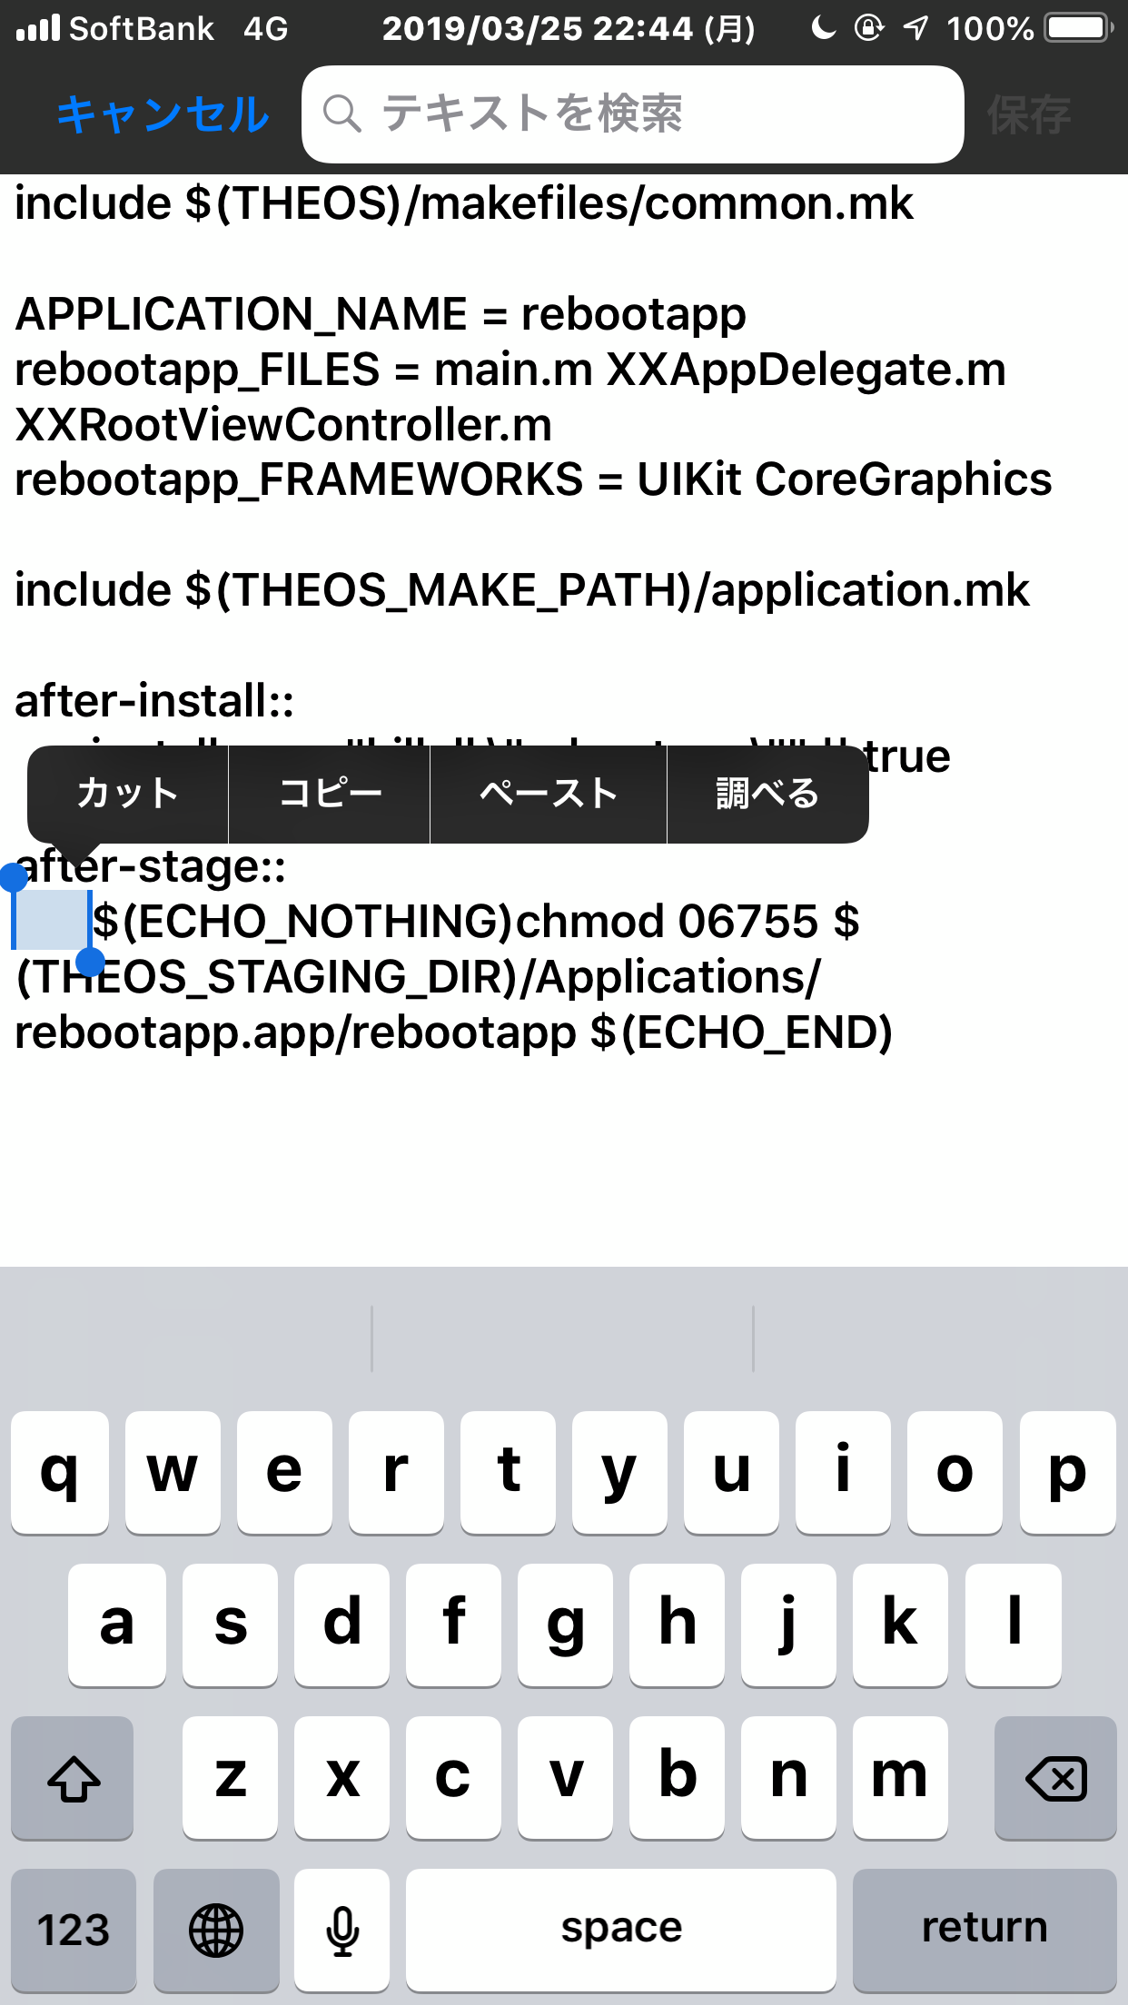The image size is (1128, 2005).
Task: Choose コピー from the edit popup menu
Action: (x=329, y=794)
